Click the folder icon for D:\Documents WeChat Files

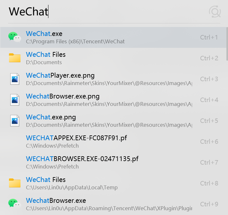tap(15, 58)
